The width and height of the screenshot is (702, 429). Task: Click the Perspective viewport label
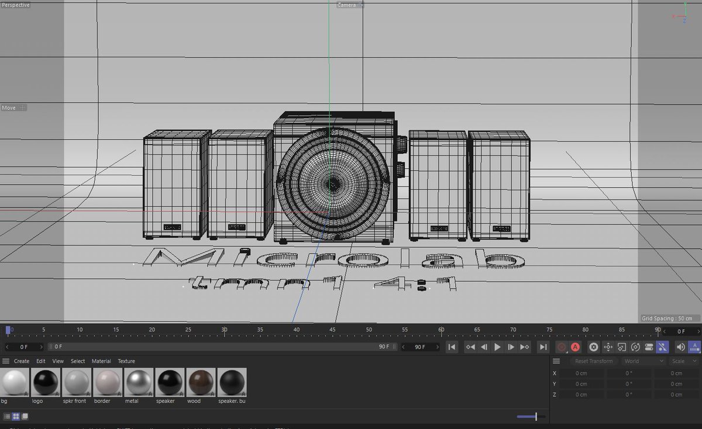pyautogui.click(x=16, y=5)
